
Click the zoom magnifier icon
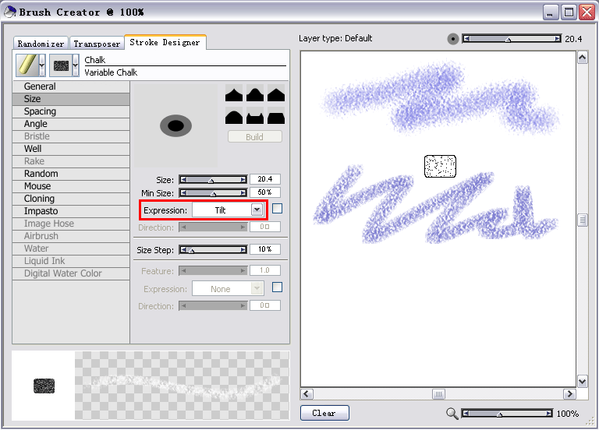click(452, 414)
